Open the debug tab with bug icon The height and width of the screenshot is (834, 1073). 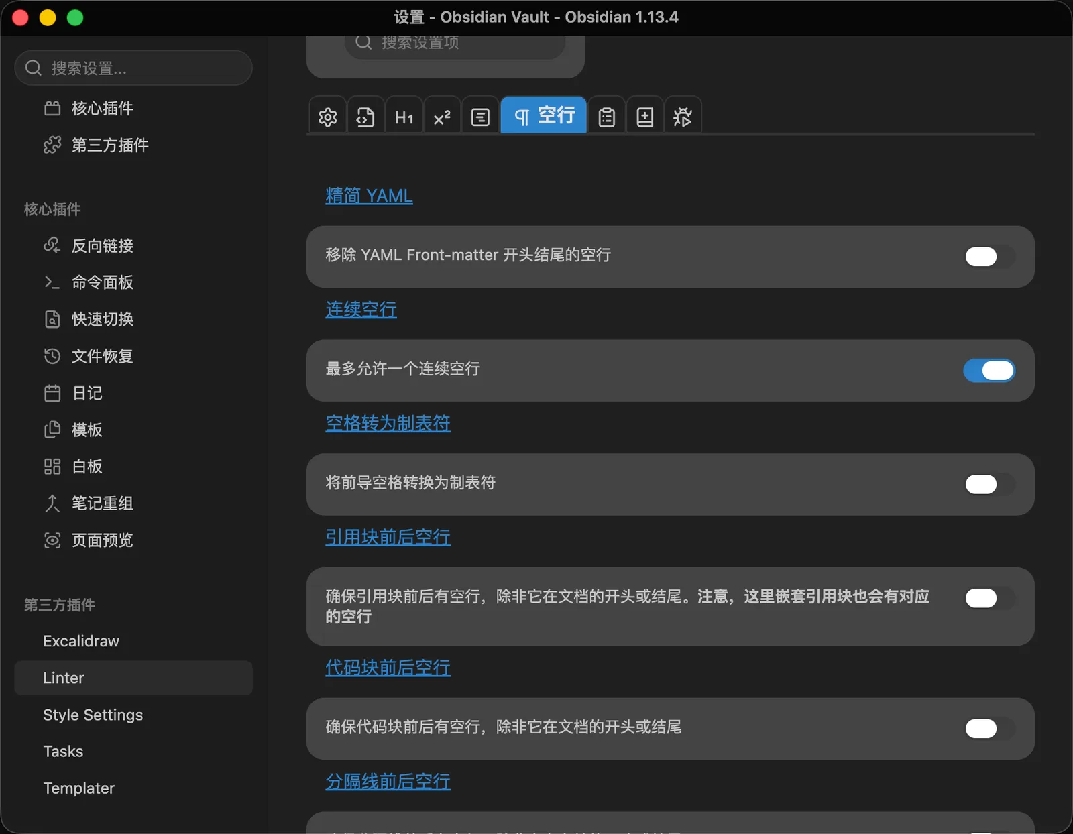(x=683, y=117)
